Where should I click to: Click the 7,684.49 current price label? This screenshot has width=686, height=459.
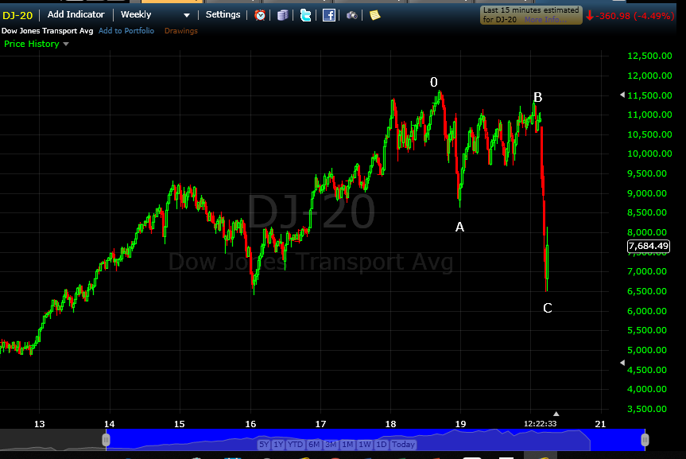[x=649, y=246]
